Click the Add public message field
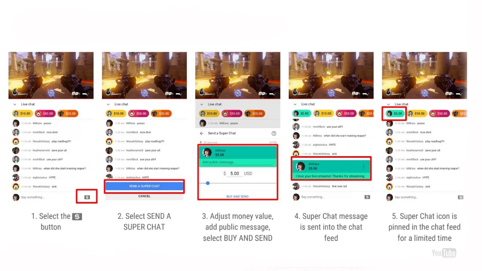482x271 pixels. (237, 162)
